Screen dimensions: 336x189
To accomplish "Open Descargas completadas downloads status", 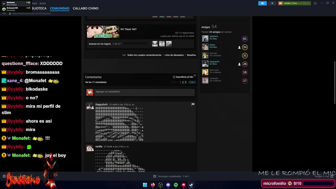I will (x=171, y=176).
